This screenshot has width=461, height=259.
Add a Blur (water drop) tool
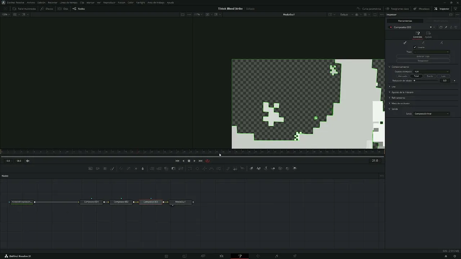coord(143,168)
